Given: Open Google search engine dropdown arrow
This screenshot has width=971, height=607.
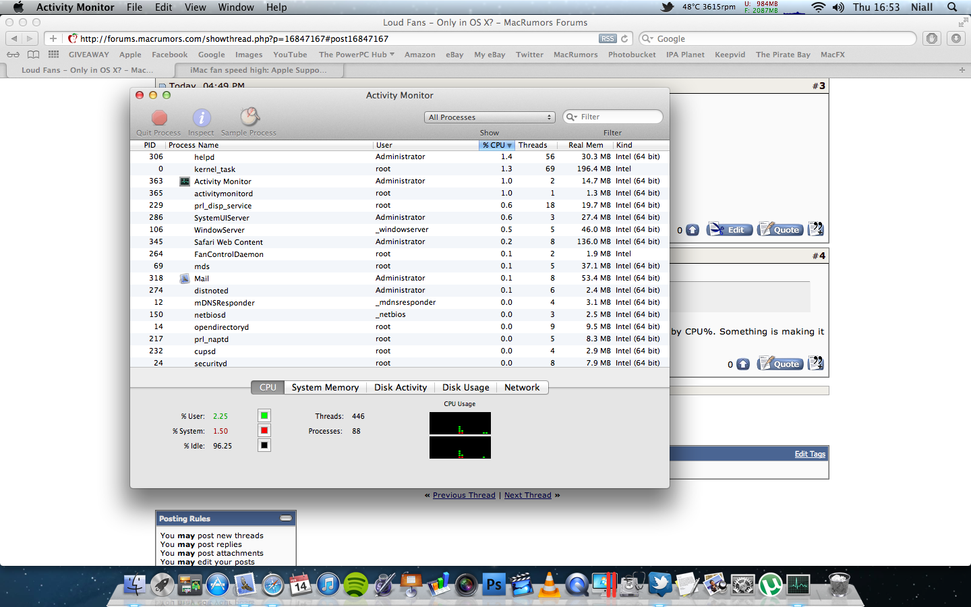Looking at the screenshot, I should click(x=647, y=38).
